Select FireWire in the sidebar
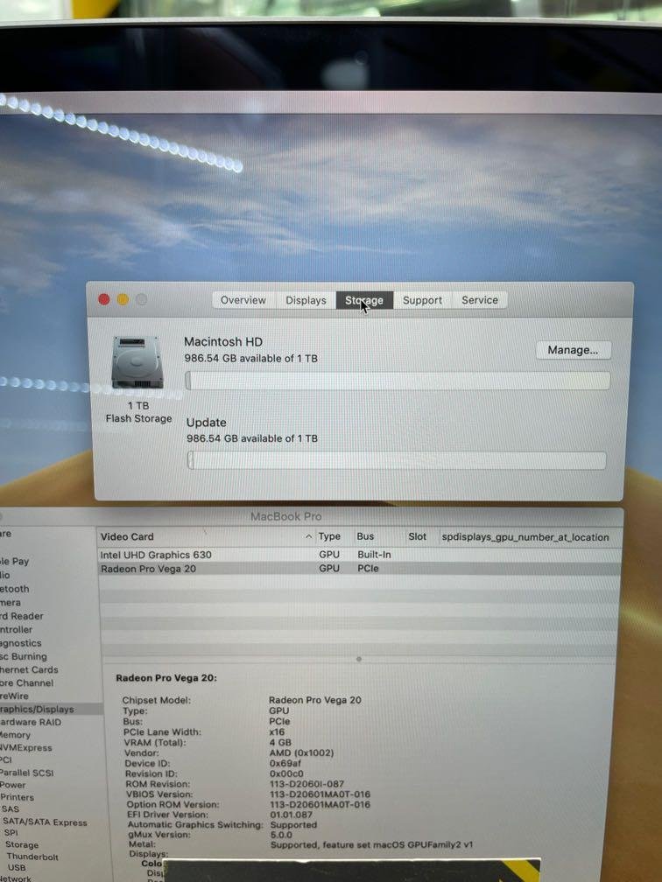Viewport: 662px width, 882px height. tap(14, 696)
